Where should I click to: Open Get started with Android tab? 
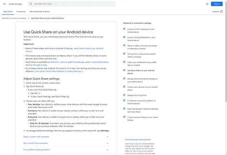click(x=39, y=11)
